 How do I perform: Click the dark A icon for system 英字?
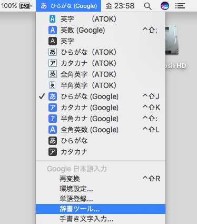tap(53, 41)
